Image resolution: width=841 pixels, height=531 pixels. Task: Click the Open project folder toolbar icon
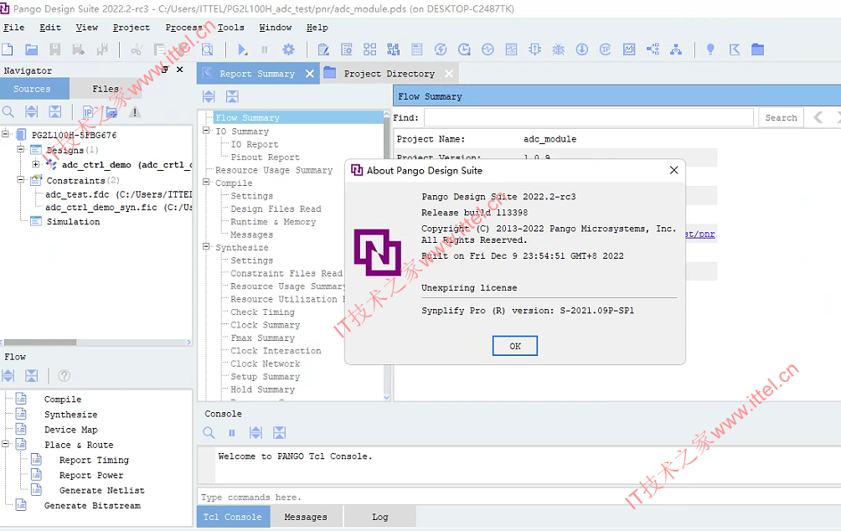(32, 50)
